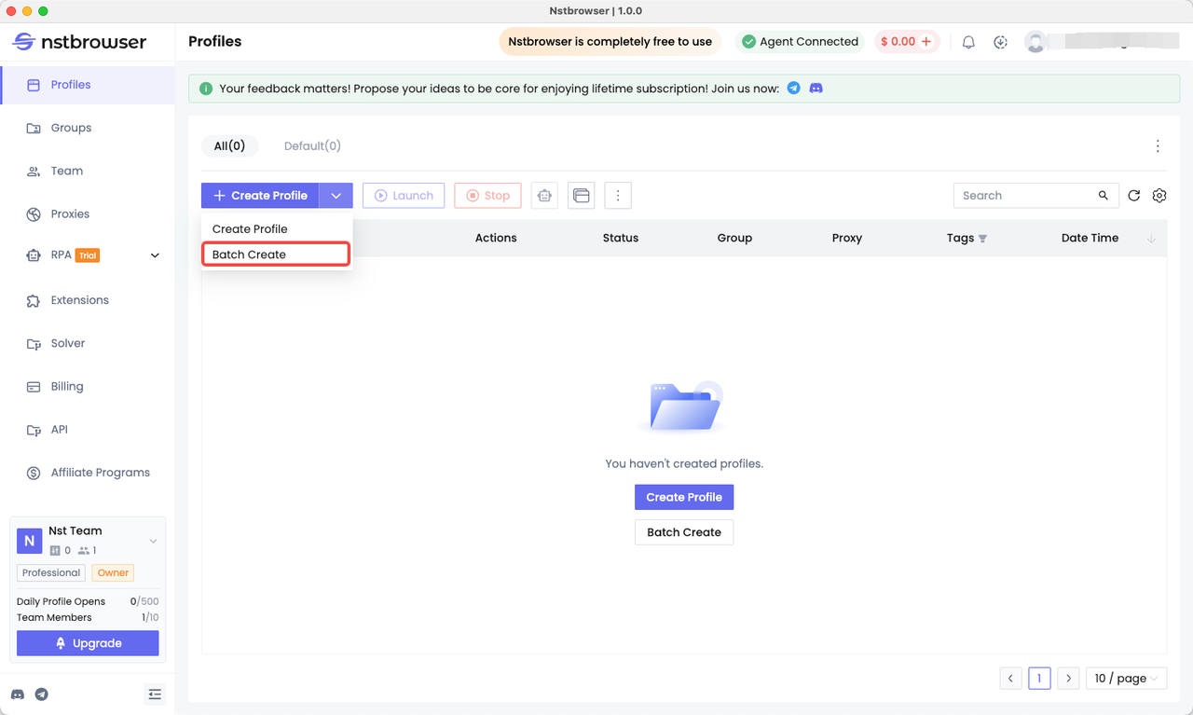The height and width of the screenshot is (715, 1193).
Task: Click the blue Create Profile toolbar button
Action: pos(260,196)
